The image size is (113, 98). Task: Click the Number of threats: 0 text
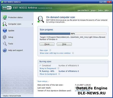(48, 39)
